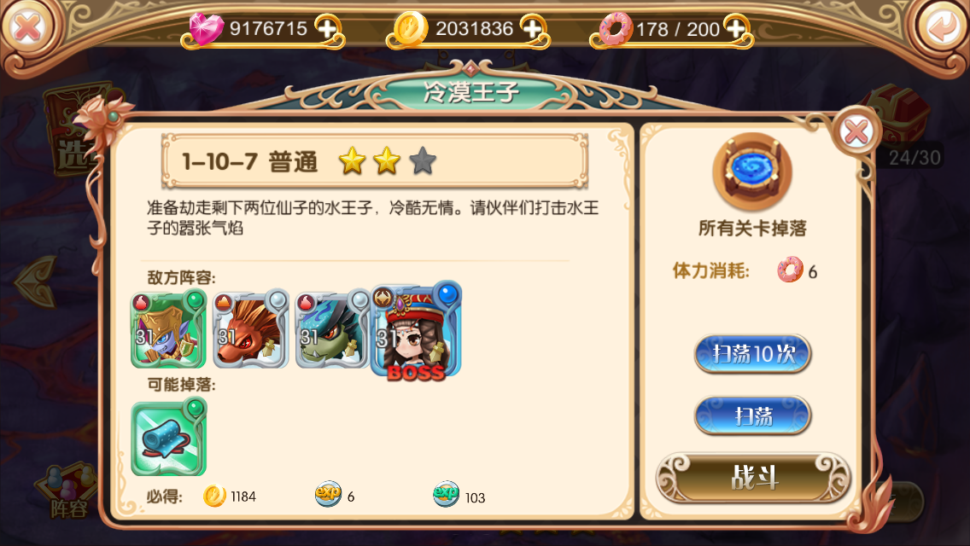
Task: Open the 阵容 lineup icon at bottom left
Action: point(68,492)
